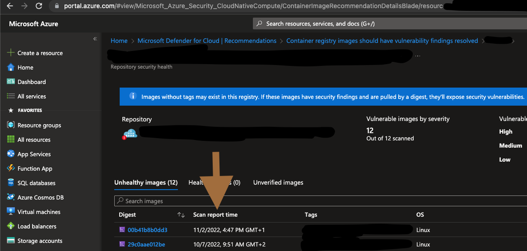This screenshot has height=251, width=527.
Task: Open Storage accounts in the sidebar
Action: coord(40,241)
